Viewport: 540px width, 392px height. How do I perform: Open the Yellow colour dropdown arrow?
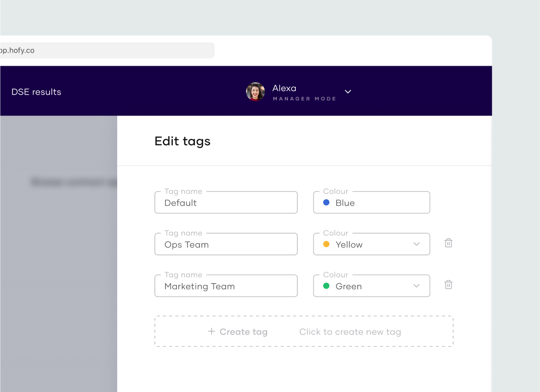pos(416,244)
